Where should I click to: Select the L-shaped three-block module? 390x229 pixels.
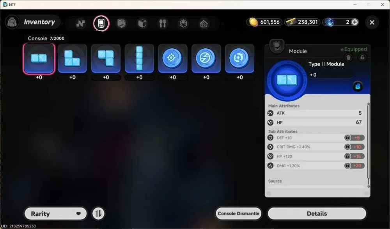(73, 59)
